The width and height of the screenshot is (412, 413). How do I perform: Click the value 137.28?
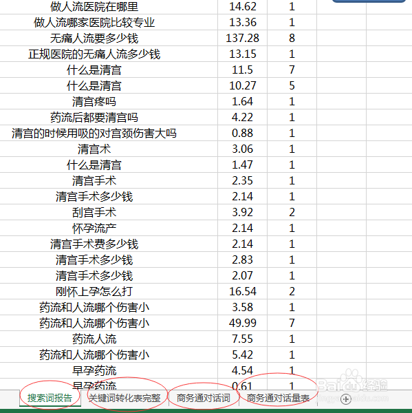pyautogui.click(x=243, y=38)
